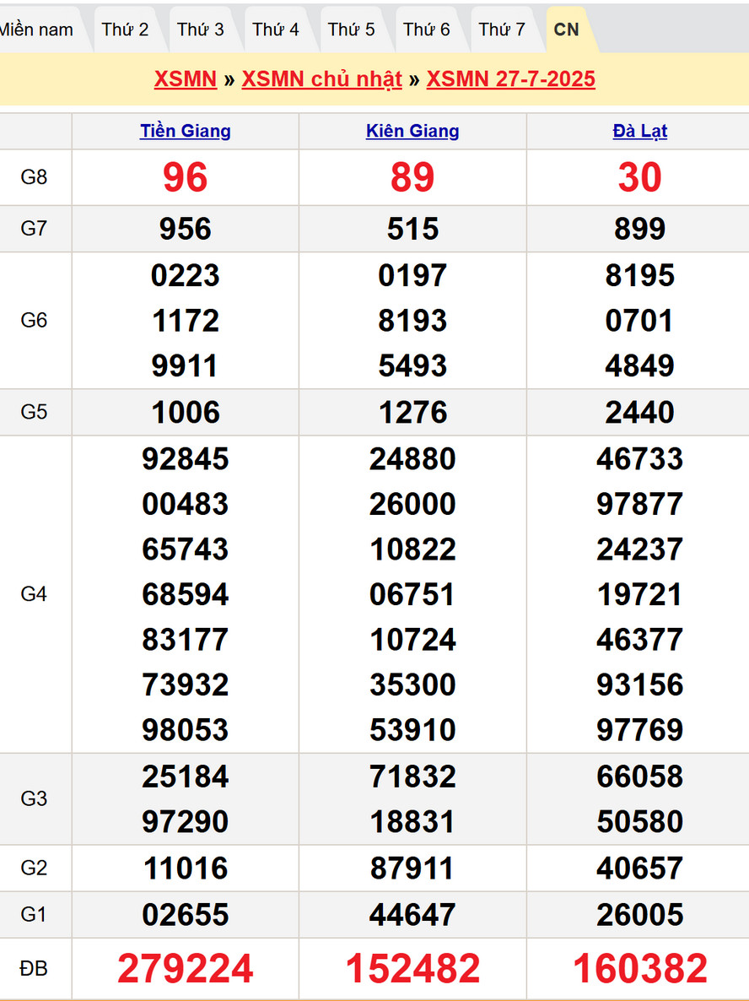
Task: Click Kiên Giang special prize 152482
Action: [x=412, y=968]
